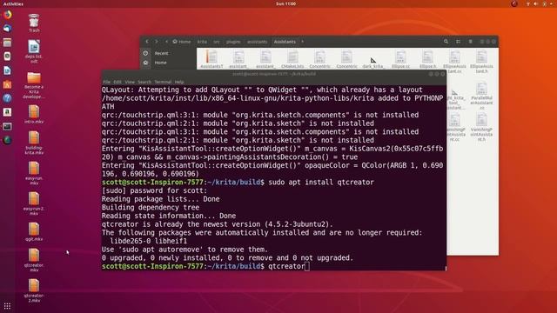Go to plugins folder in path bar
The height and width of the screenshot is (313, 557).
(x=233, y=42)
